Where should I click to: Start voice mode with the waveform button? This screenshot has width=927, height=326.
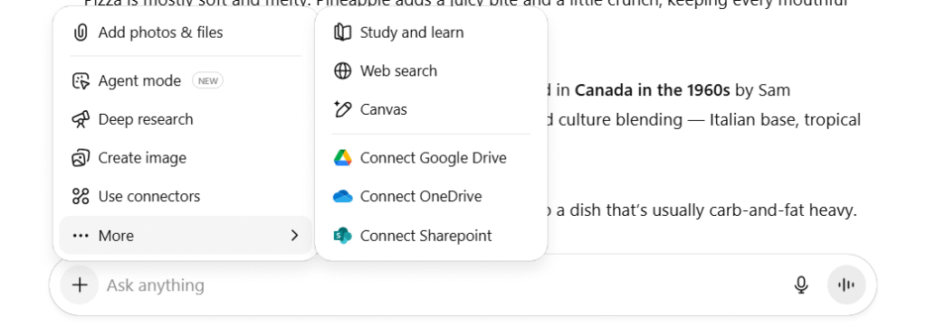point(846,285)
